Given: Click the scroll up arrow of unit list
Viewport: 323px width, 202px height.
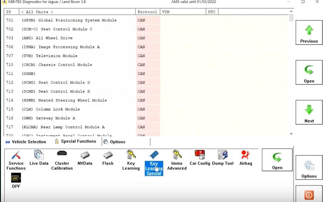Looking at the screenshot, I should (291, 12).
